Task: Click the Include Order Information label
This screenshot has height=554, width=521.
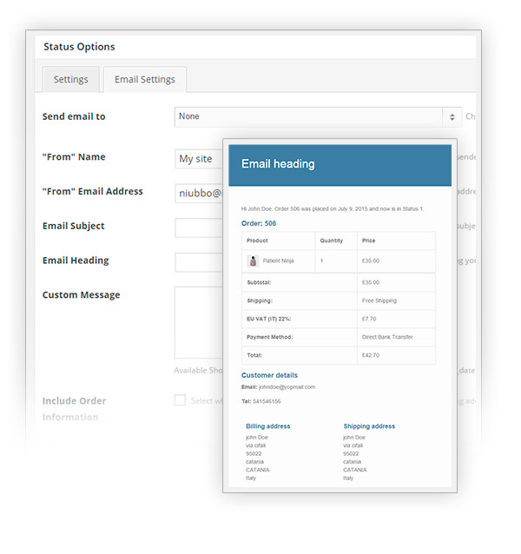Action: [x=74, y=409]
